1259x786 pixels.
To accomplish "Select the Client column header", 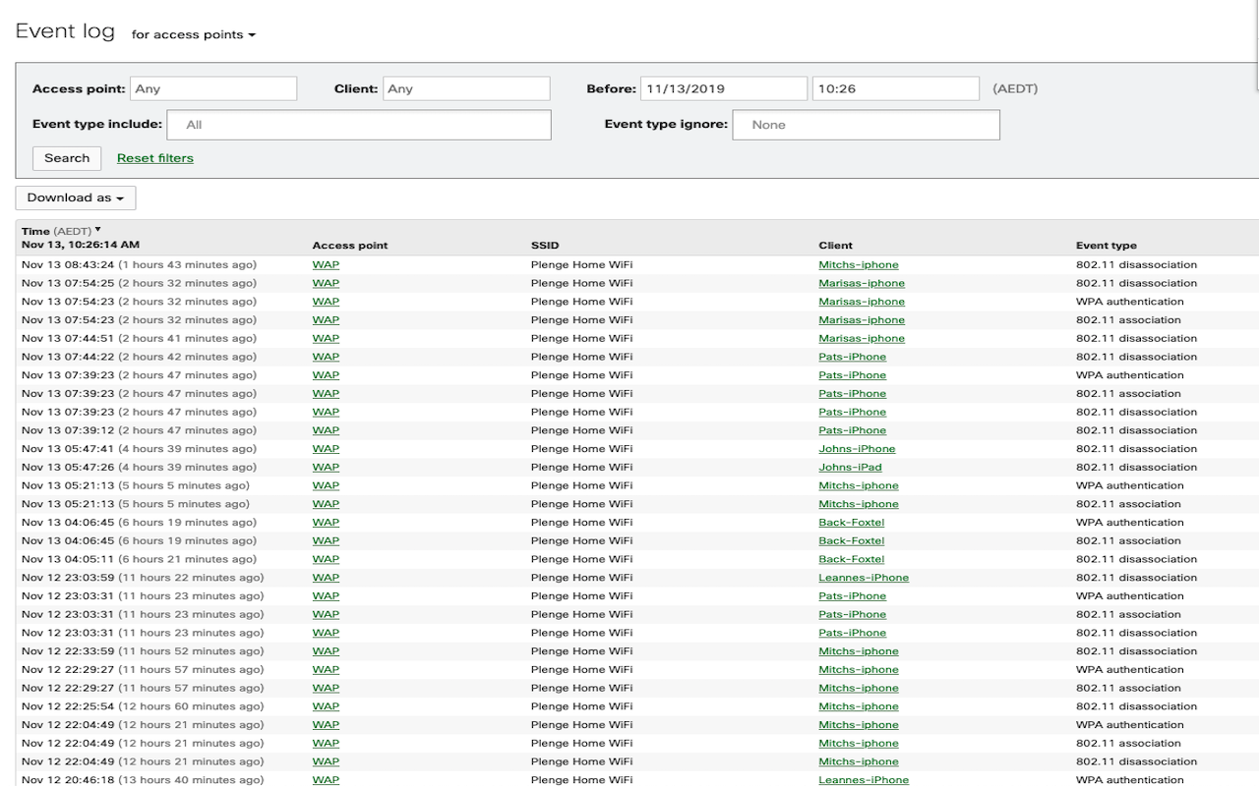I will tap(835, 246).
